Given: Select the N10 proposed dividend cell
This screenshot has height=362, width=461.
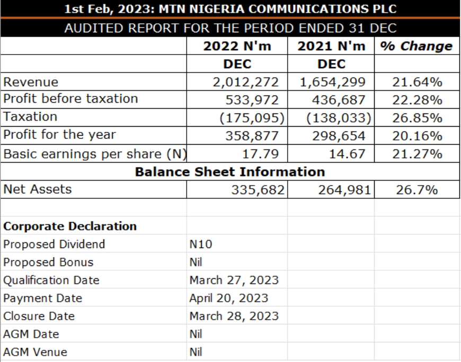Looking at the screenshot, I should click(200, 244).
